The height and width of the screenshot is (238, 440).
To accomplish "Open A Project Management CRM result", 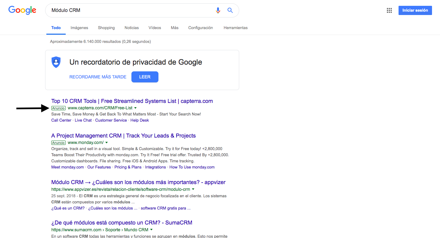I will [x=123, y=136].
